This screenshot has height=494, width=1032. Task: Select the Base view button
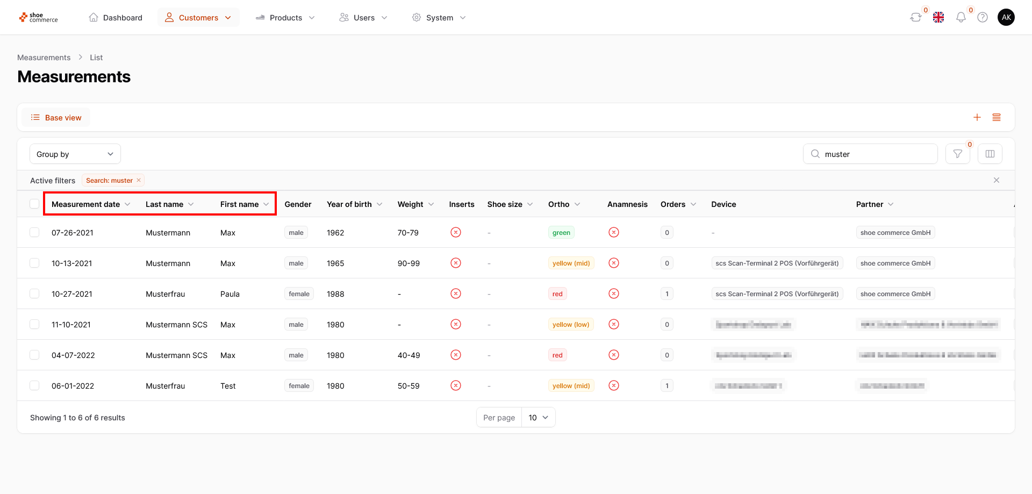point(56,117)
